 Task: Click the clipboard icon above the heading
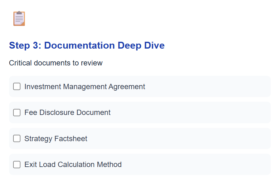pyautogui.click(x=19, y=18)
